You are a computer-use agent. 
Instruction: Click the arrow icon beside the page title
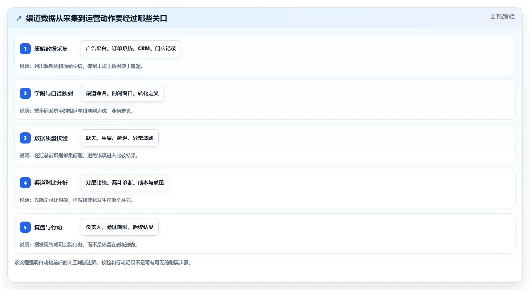[x=19, y=18]
